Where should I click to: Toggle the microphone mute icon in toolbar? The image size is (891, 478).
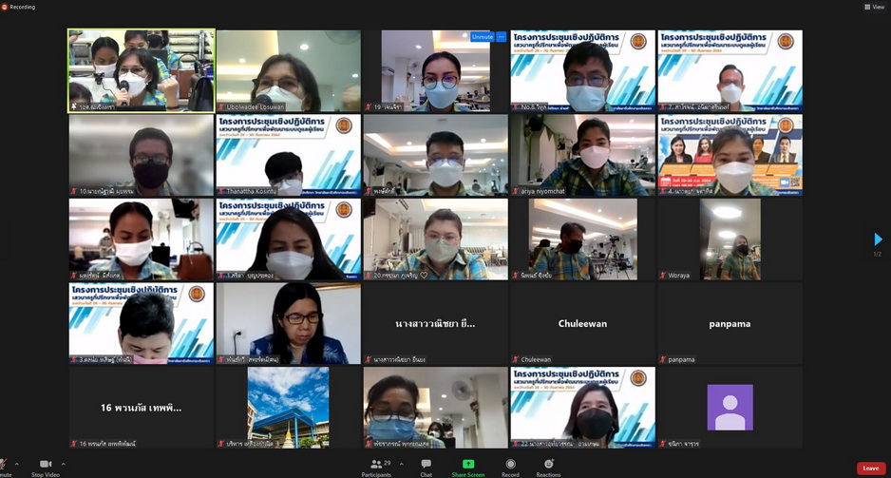pyautogui.click(x=4, y=465)
